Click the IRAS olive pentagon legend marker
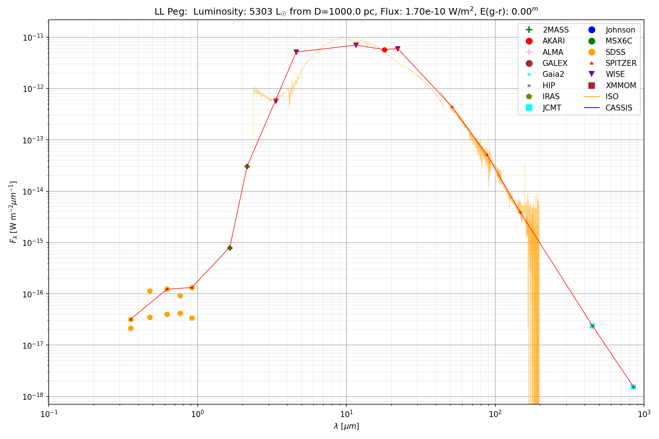 pos(529,97)
